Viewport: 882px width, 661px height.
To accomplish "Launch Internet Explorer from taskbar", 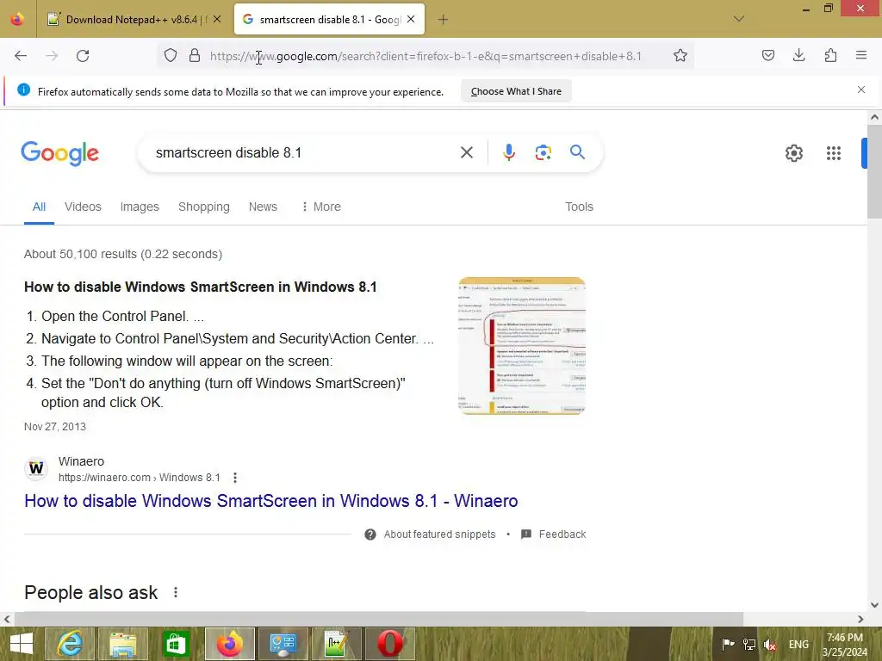I will (x=70, y=644).
